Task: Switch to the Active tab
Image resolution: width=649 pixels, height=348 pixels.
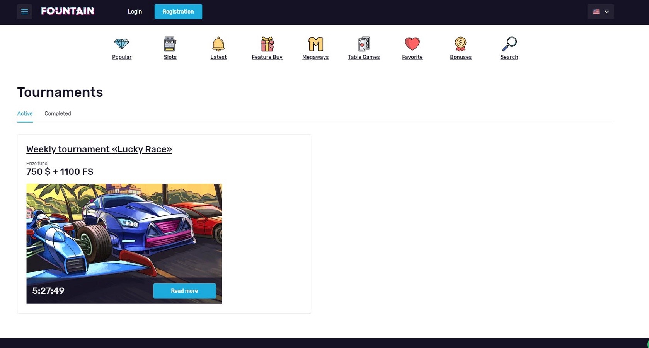Action: pyautogui.click(x=25, y=114)
